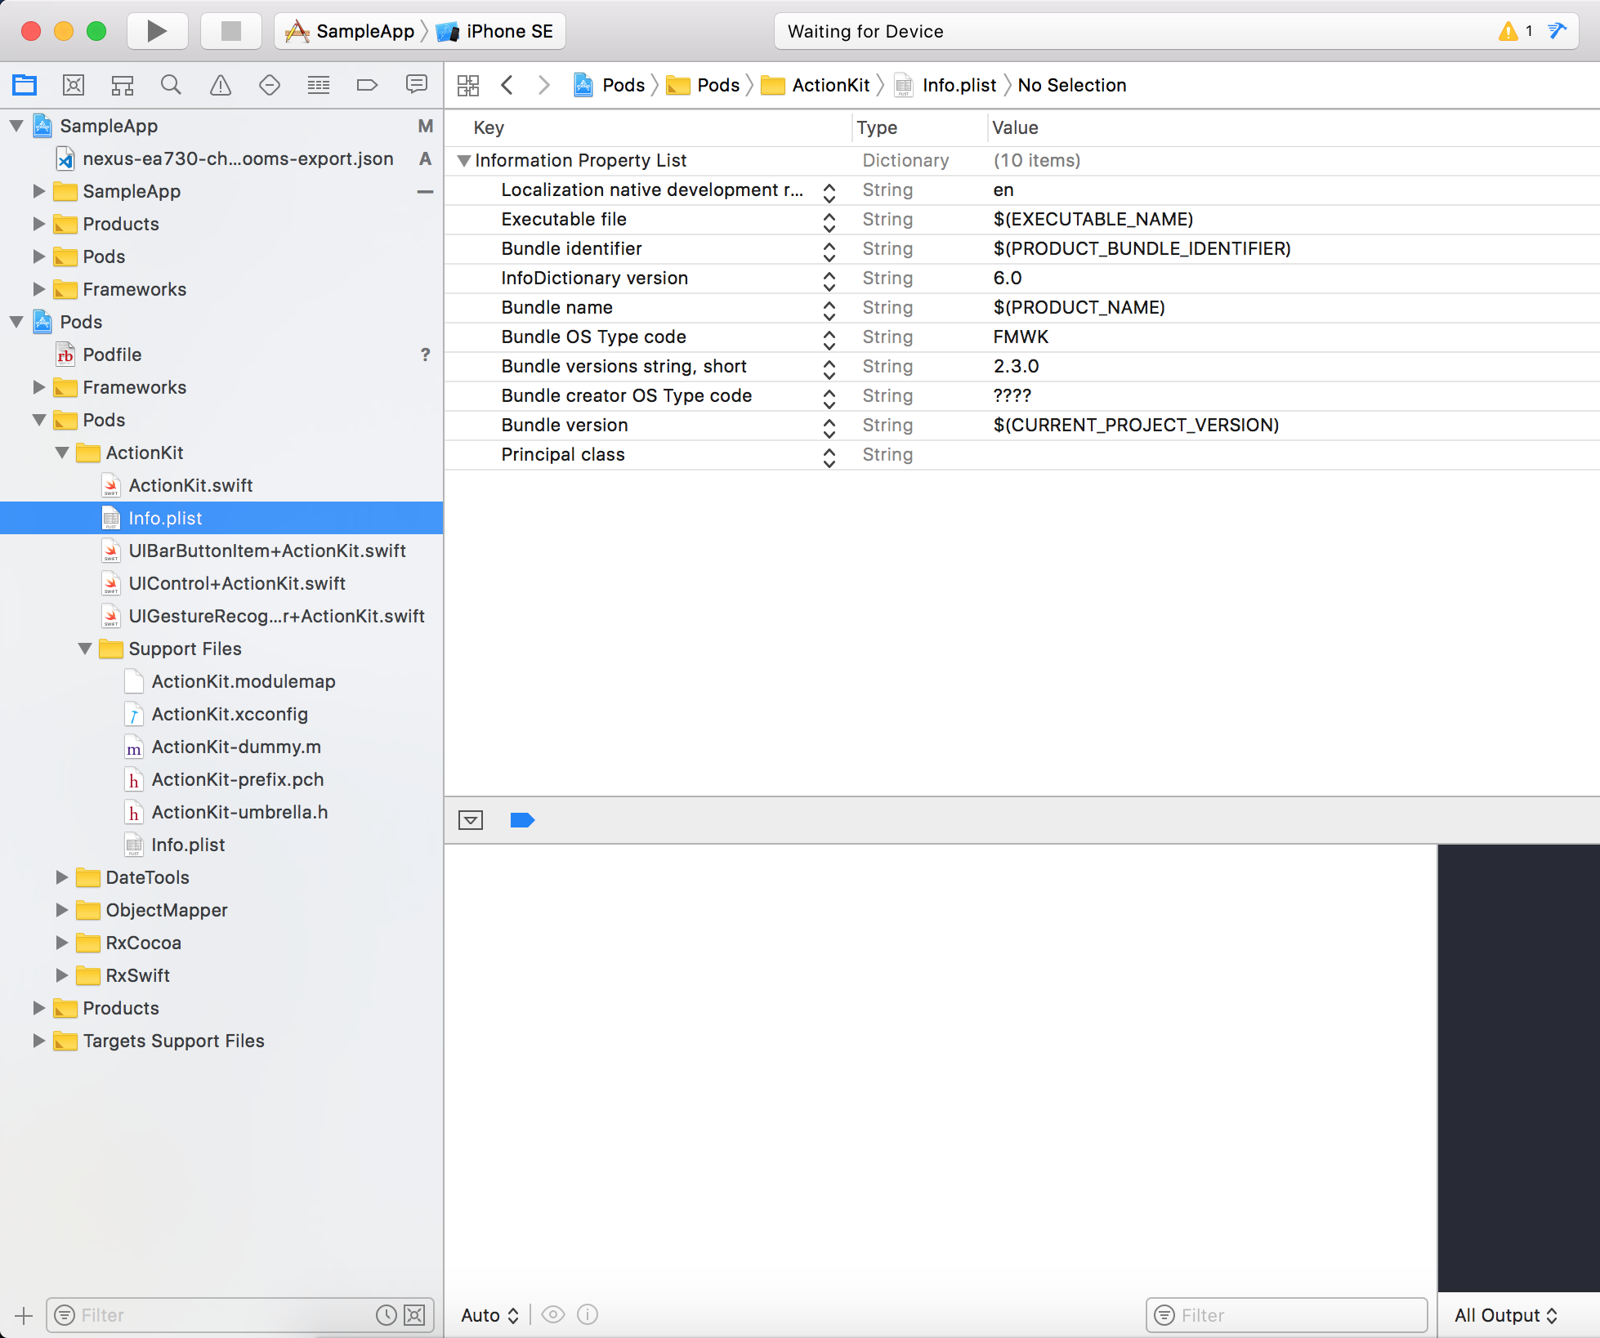This screenshot has width=1600, height=1338.
Task: Open the Breakpoint navigator icon
Action: 367,85
